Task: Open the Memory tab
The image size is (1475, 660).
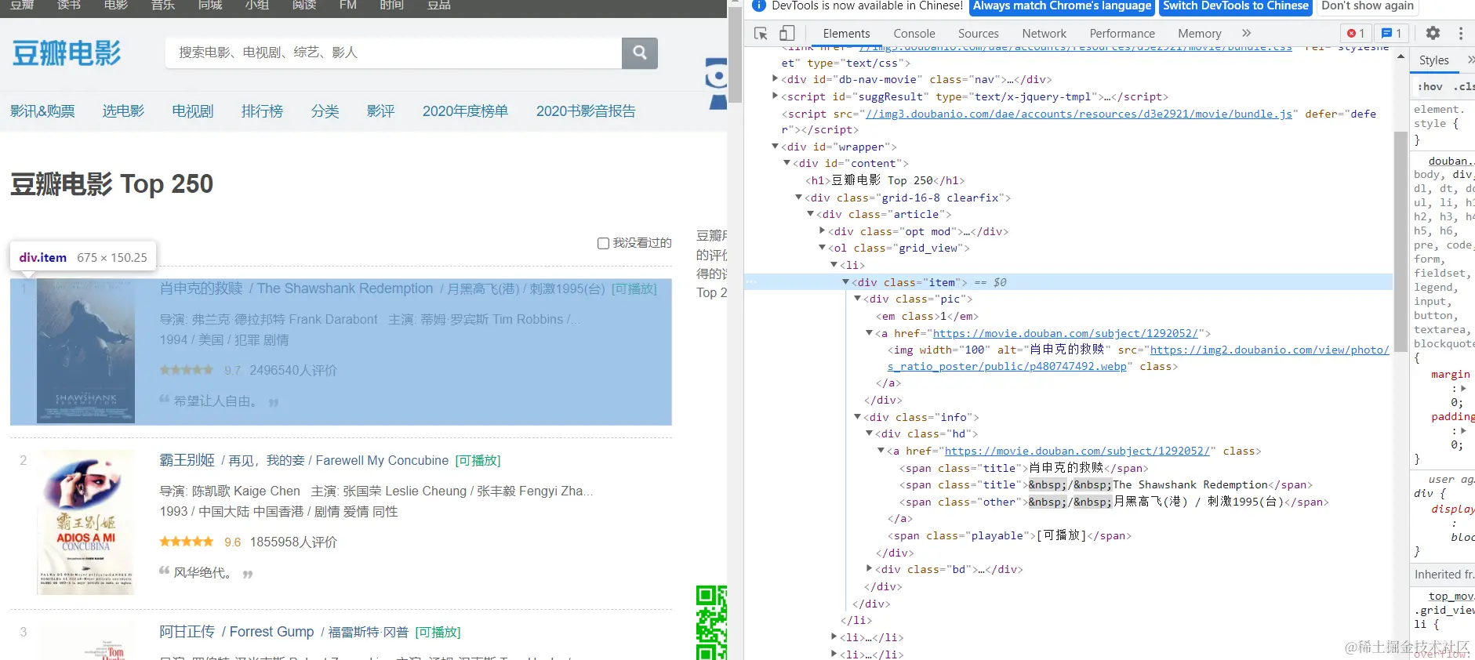Action: [x=1199, y=33]
